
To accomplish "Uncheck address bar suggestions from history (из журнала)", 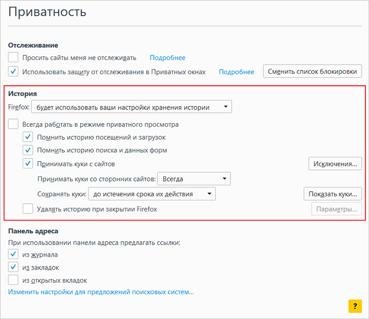I will [13, 254].
